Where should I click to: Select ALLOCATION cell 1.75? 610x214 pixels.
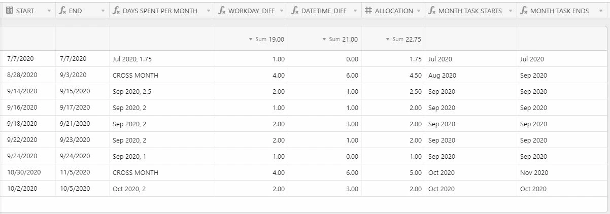click(393, 59)
